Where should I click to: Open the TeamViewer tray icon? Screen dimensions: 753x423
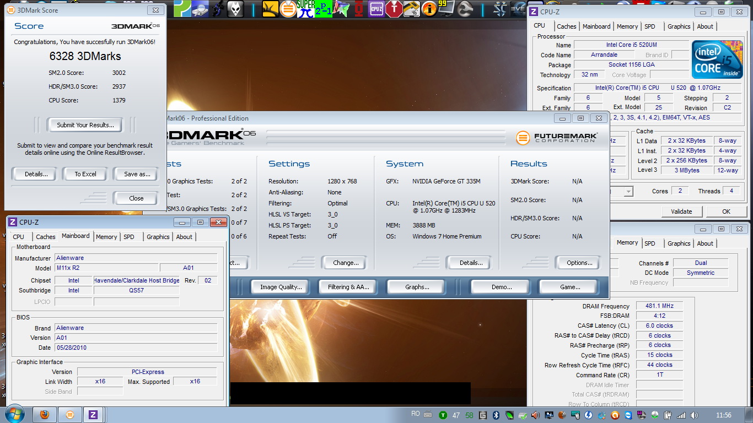tap(628, 415)
